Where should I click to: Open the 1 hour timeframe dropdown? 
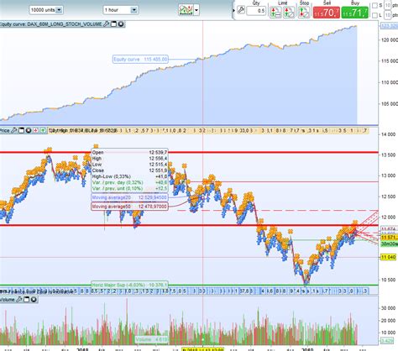point(120,10)
